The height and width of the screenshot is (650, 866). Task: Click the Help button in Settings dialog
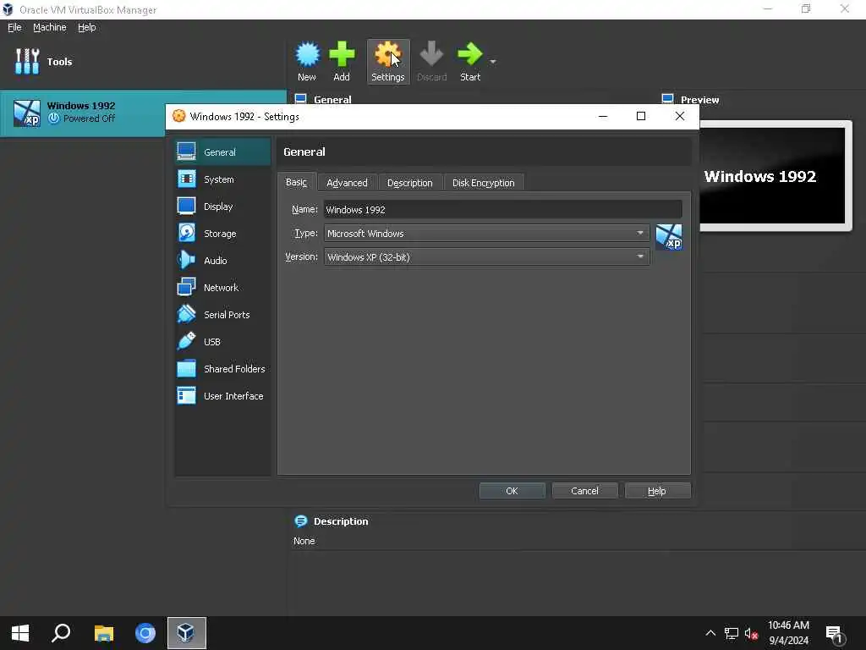click(x=657, y=491)
